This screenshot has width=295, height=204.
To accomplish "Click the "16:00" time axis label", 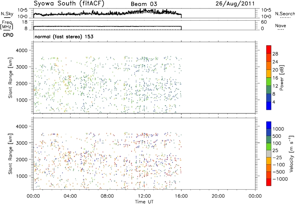I will pyautogui.click(x=181, y=196).
